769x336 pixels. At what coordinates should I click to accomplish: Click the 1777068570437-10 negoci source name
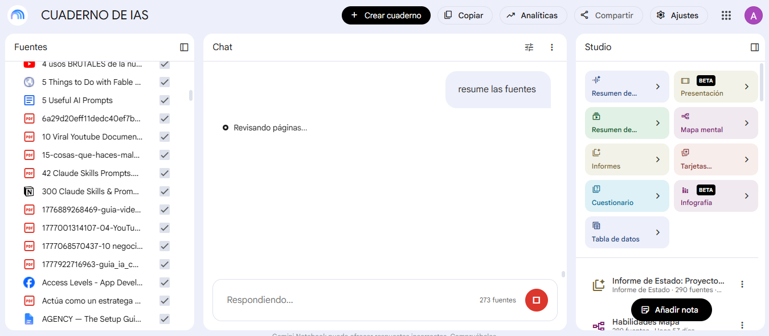click(92, 246)
